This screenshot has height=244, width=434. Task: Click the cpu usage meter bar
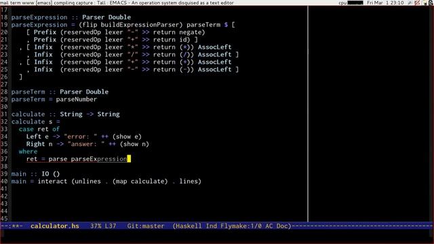[355, 3]
